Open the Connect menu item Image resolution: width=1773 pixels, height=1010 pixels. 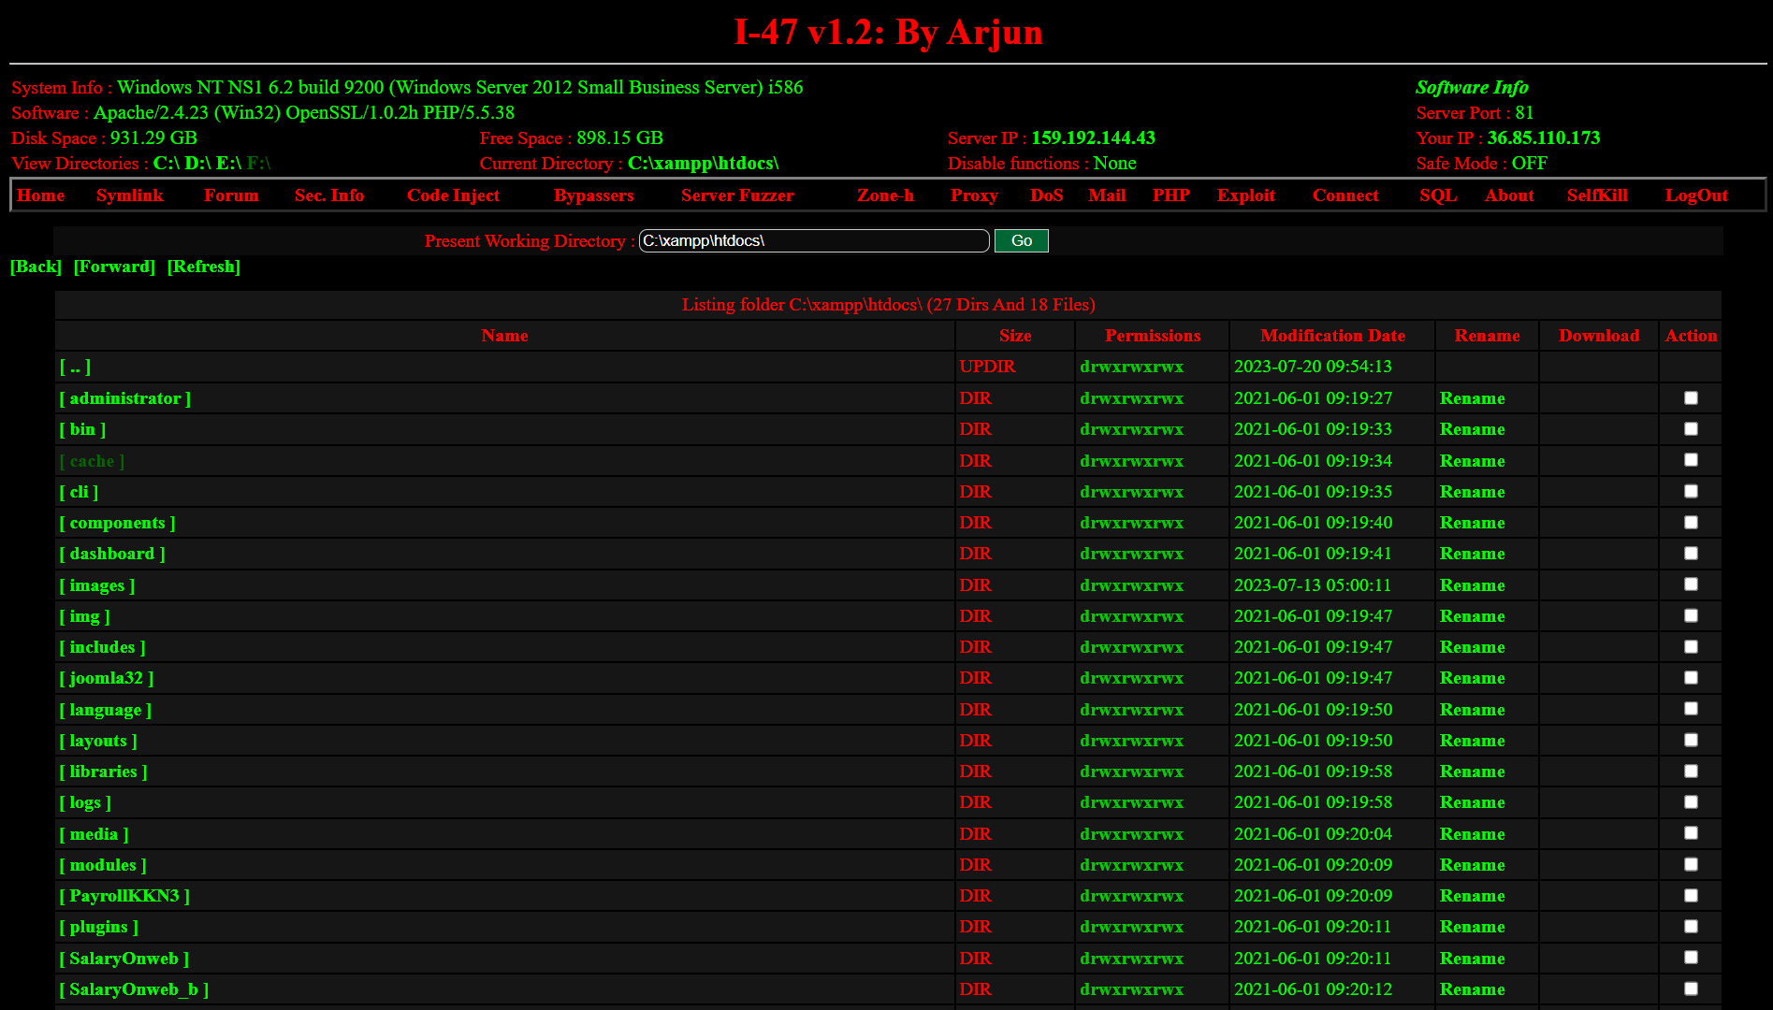click(x=1345, y=195)
